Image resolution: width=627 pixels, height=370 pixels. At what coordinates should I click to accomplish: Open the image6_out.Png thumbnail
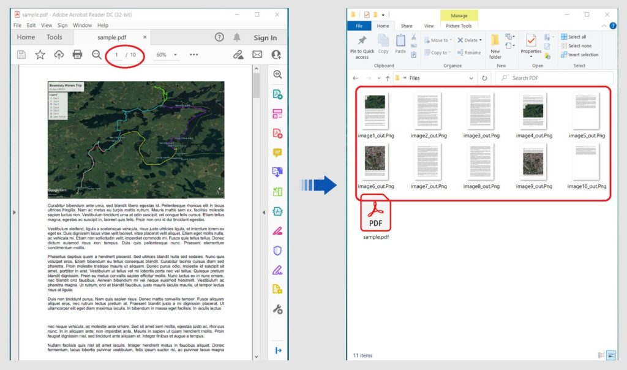click(x=374, y=163)
